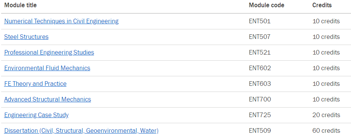Open the Engineering Case Study link

click(x=36, y=115)
